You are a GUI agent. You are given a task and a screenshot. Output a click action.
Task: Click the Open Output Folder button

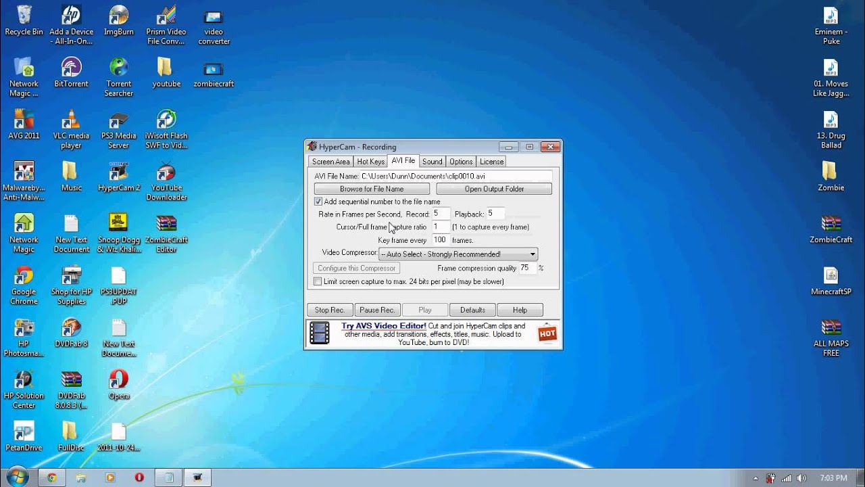click(494, 189)
